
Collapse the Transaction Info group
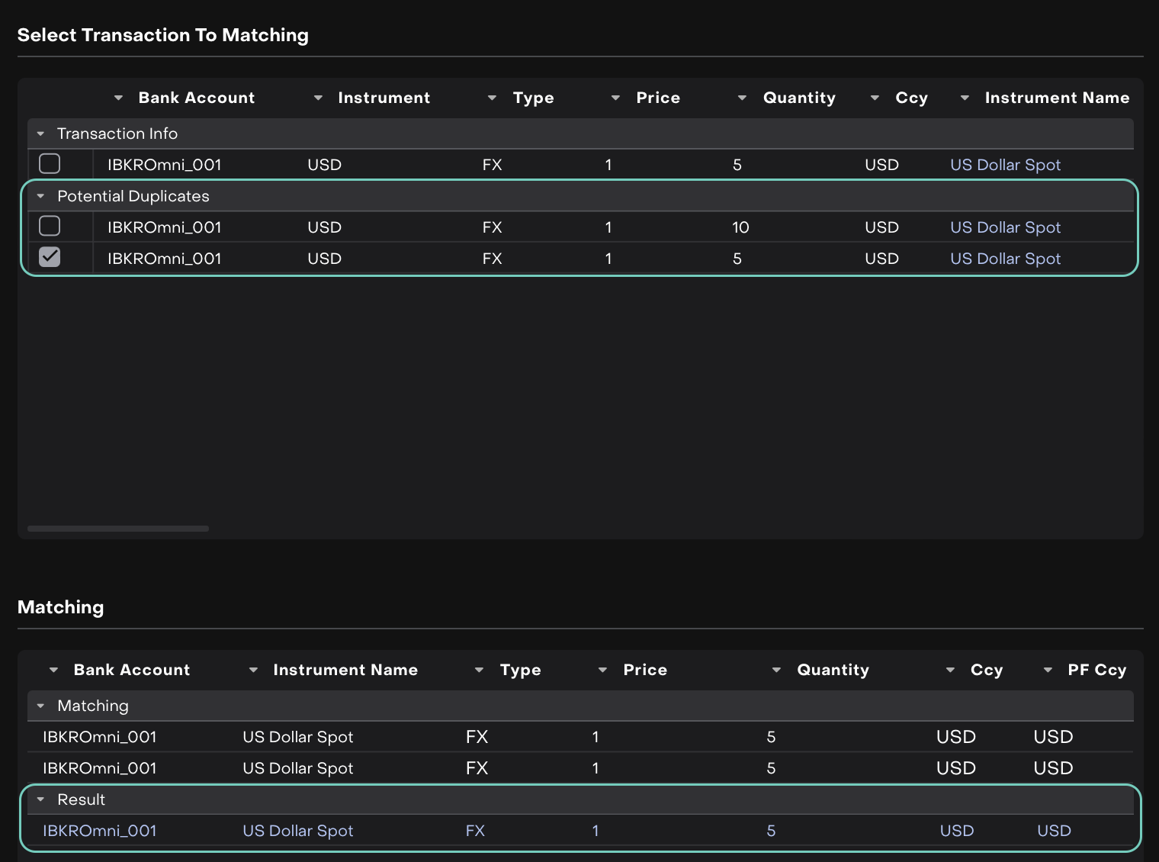click(41, 133)
